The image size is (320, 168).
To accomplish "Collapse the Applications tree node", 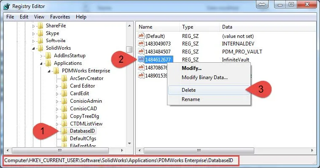I will pos(41,64).
